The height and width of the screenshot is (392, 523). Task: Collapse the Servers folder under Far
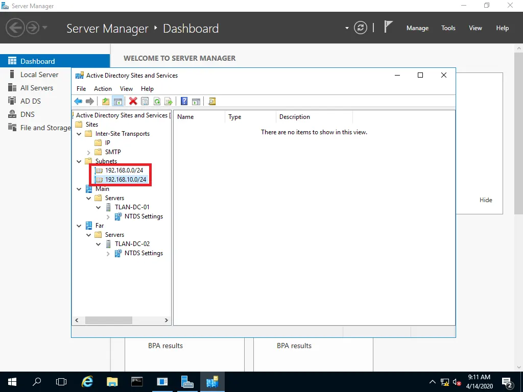point(89,235)
